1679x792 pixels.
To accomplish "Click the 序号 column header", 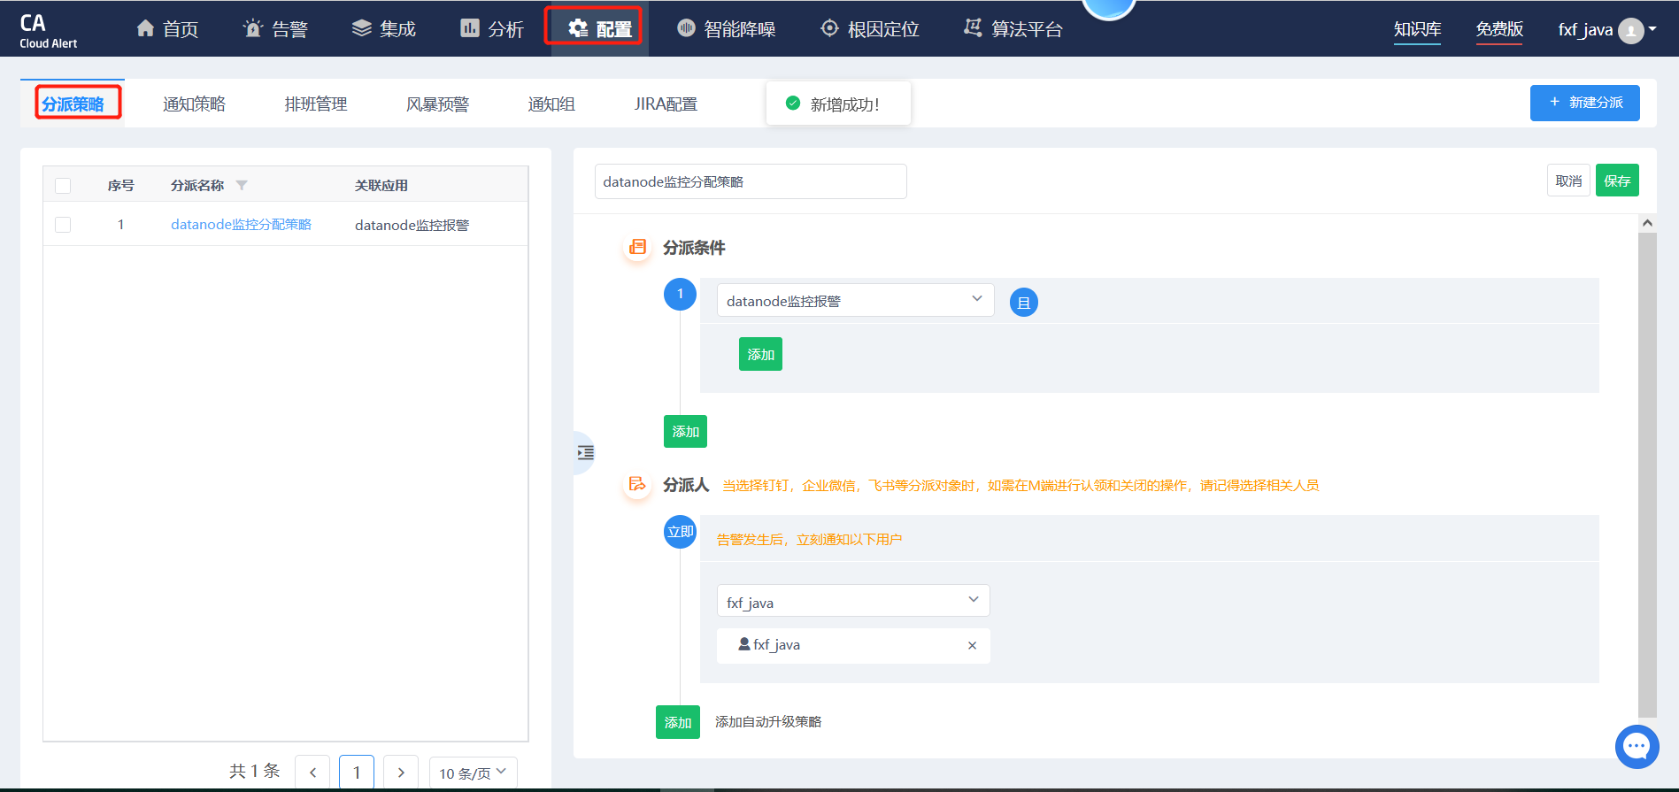I will 121,186.
